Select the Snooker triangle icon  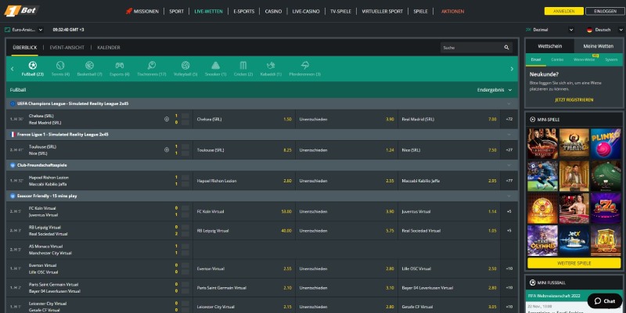tap(216, 65)
